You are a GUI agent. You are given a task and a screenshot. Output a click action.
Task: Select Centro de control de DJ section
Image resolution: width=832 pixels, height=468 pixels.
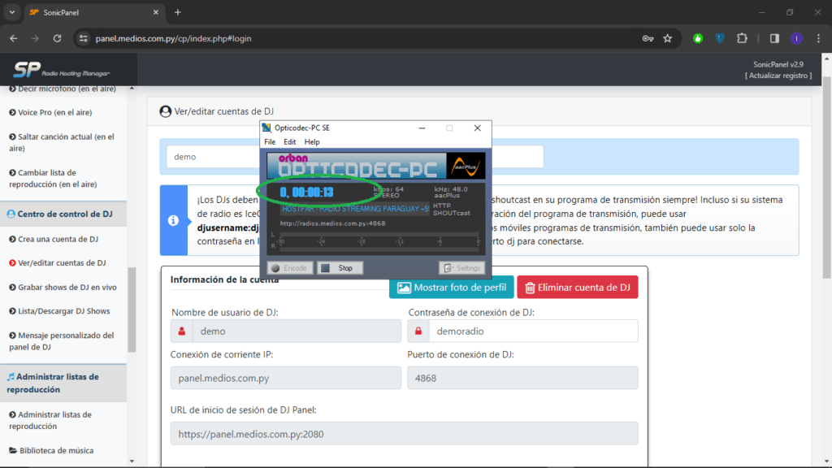(63, 214)
